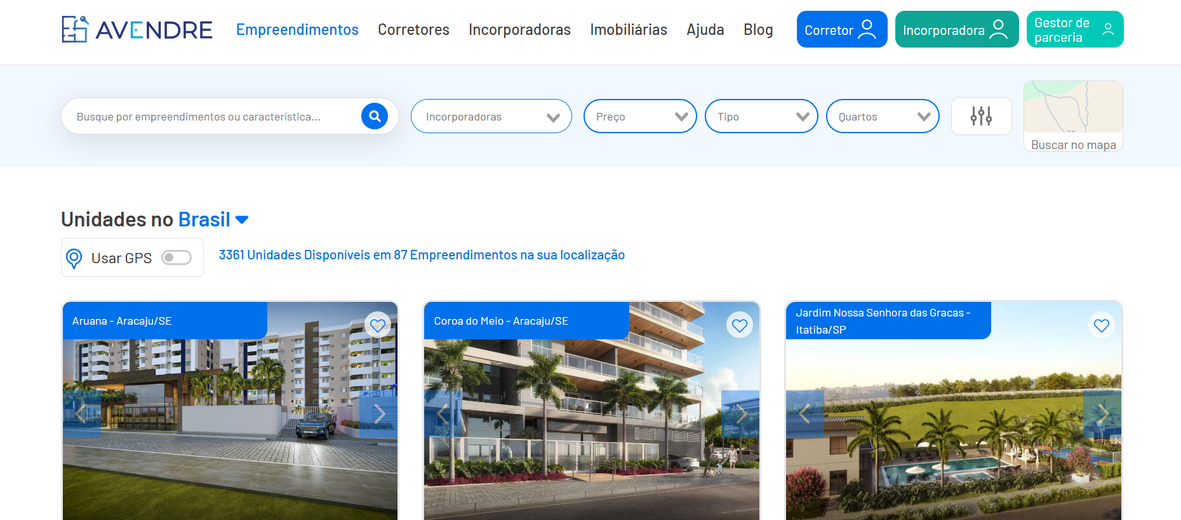Click the Gestor de parceria button
Screen dimensions: 1181x520
1075,29
